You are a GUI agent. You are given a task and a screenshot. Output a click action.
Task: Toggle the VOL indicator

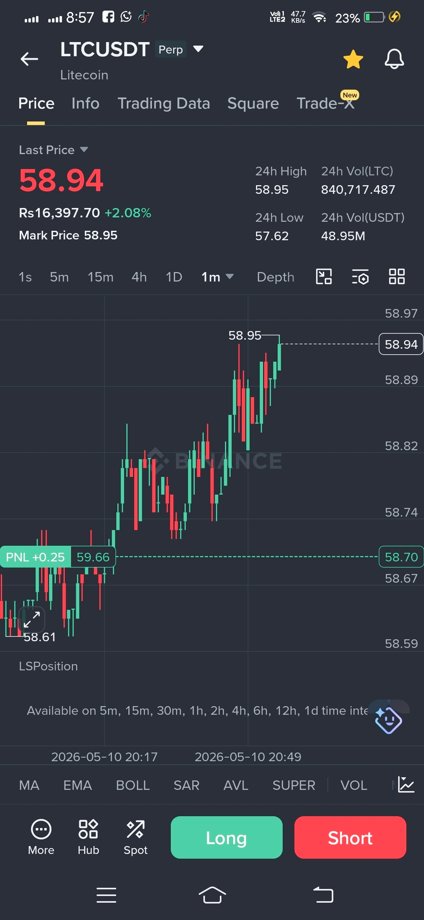pyautogui.click(x=354, y=785)
